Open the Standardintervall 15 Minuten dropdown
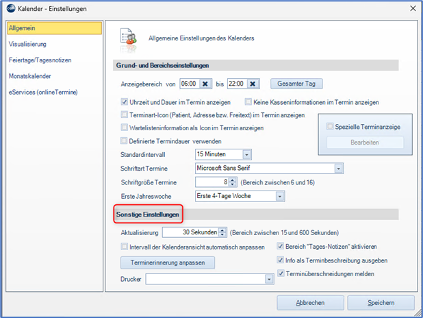Image resolution: width=423 pixels, height=318 pixels. pos(246,154)
